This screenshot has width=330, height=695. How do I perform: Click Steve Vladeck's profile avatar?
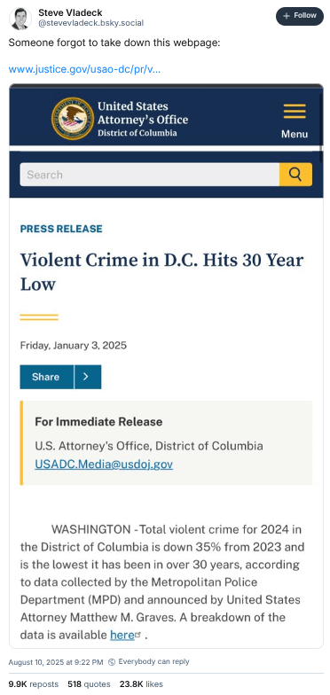pyautogui.click(x=20, y=19)
